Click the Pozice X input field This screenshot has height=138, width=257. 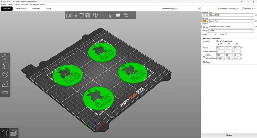(x=220, y=48)
